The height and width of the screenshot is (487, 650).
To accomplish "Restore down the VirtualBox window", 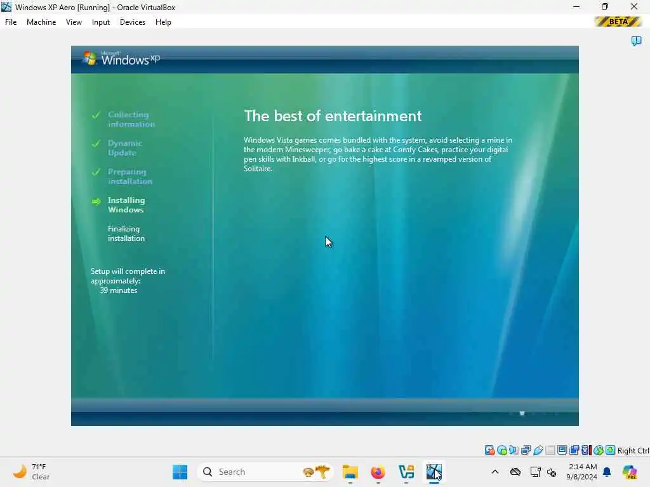I will [605, 6].
